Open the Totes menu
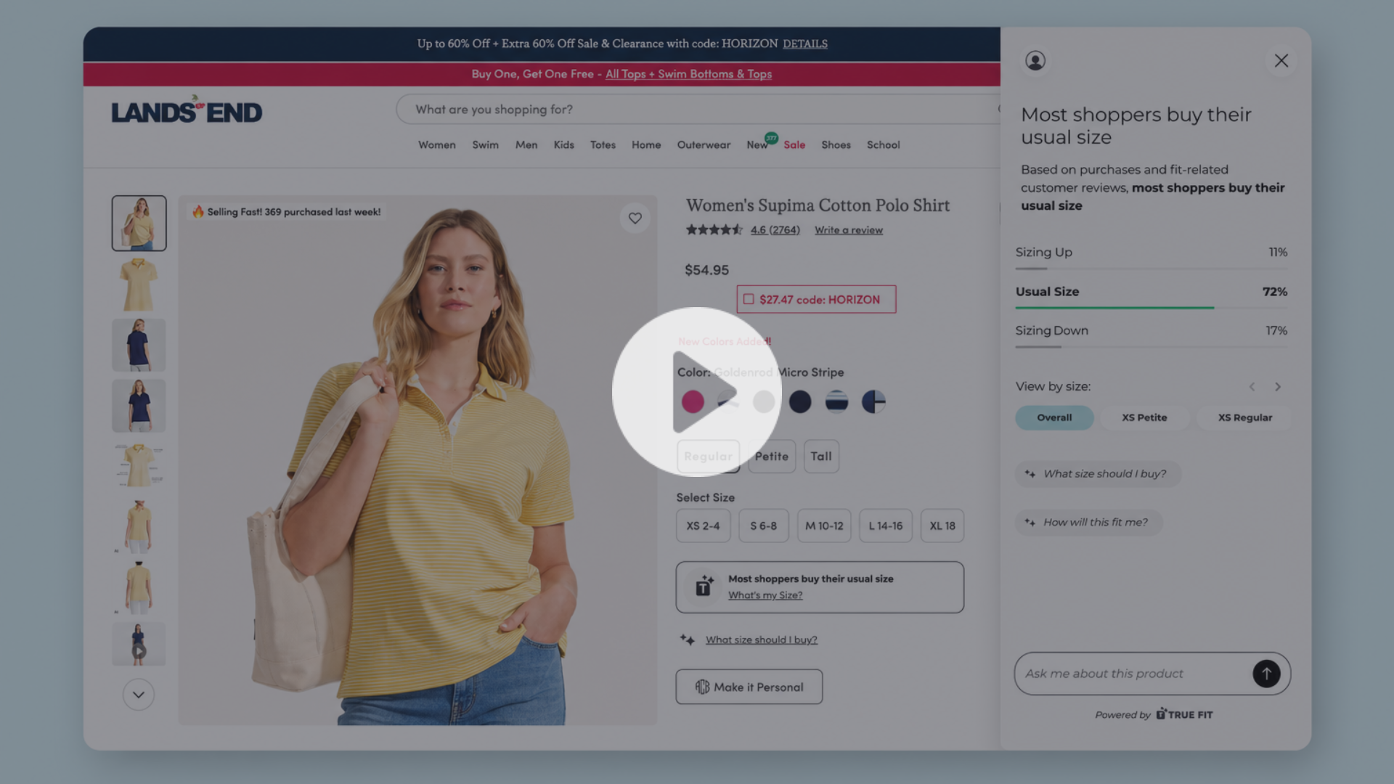1394x784 pixels. (x=603, y=145)
